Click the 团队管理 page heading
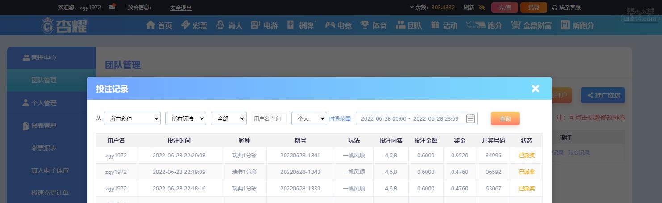The width and height of the screenshot is (662, 203). 123,65
